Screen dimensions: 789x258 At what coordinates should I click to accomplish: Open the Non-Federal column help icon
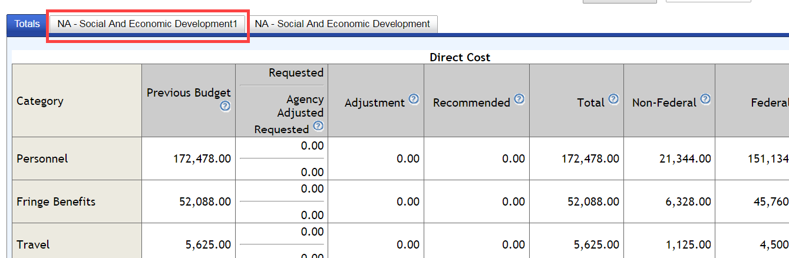[705, 100]
